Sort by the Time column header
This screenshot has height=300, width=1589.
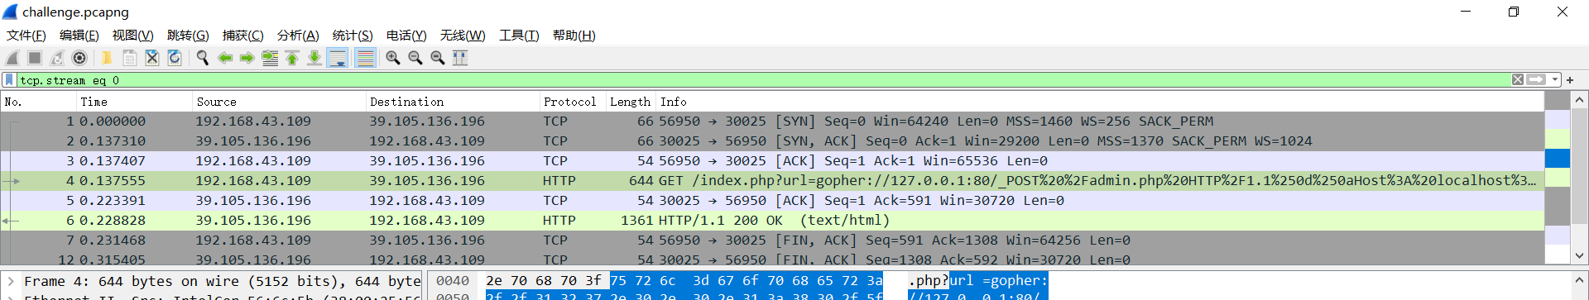point(134,102)
